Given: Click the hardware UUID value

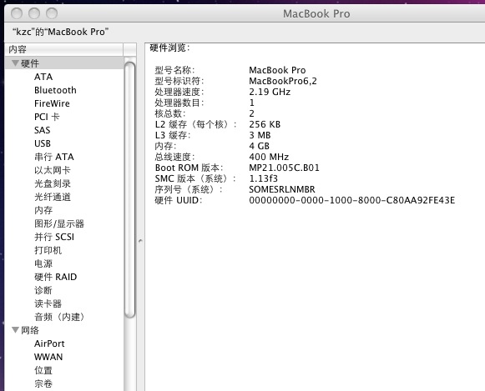Looking at the screenshot, I should coord(351,200).
